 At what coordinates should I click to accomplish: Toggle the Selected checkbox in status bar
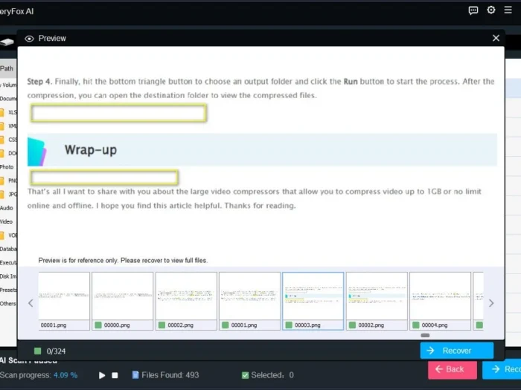point(246,375)
